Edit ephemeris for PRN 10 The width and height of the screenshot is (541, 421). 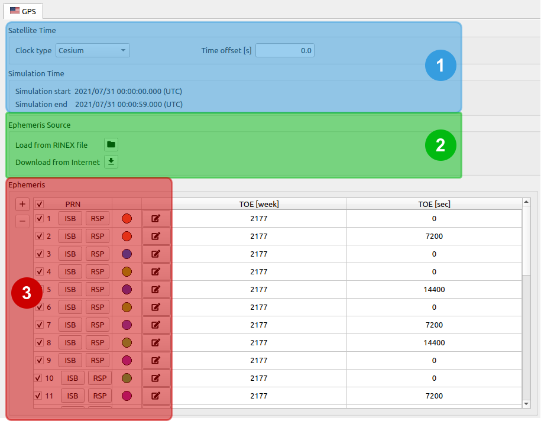[156, 378]
